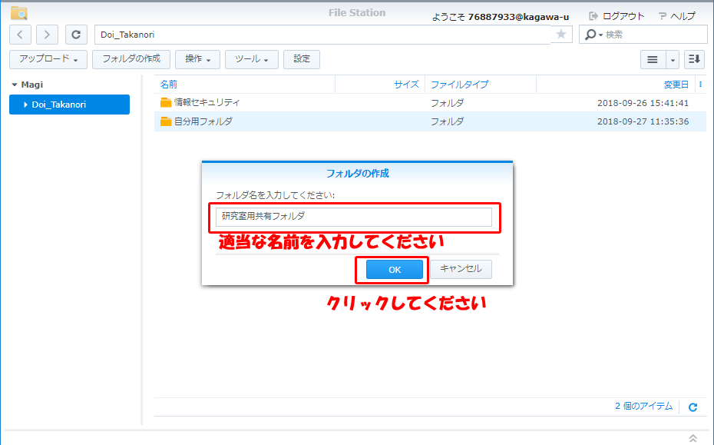Click the back navigation arrow
Viewport: 714px width, 445px height.
21,35
